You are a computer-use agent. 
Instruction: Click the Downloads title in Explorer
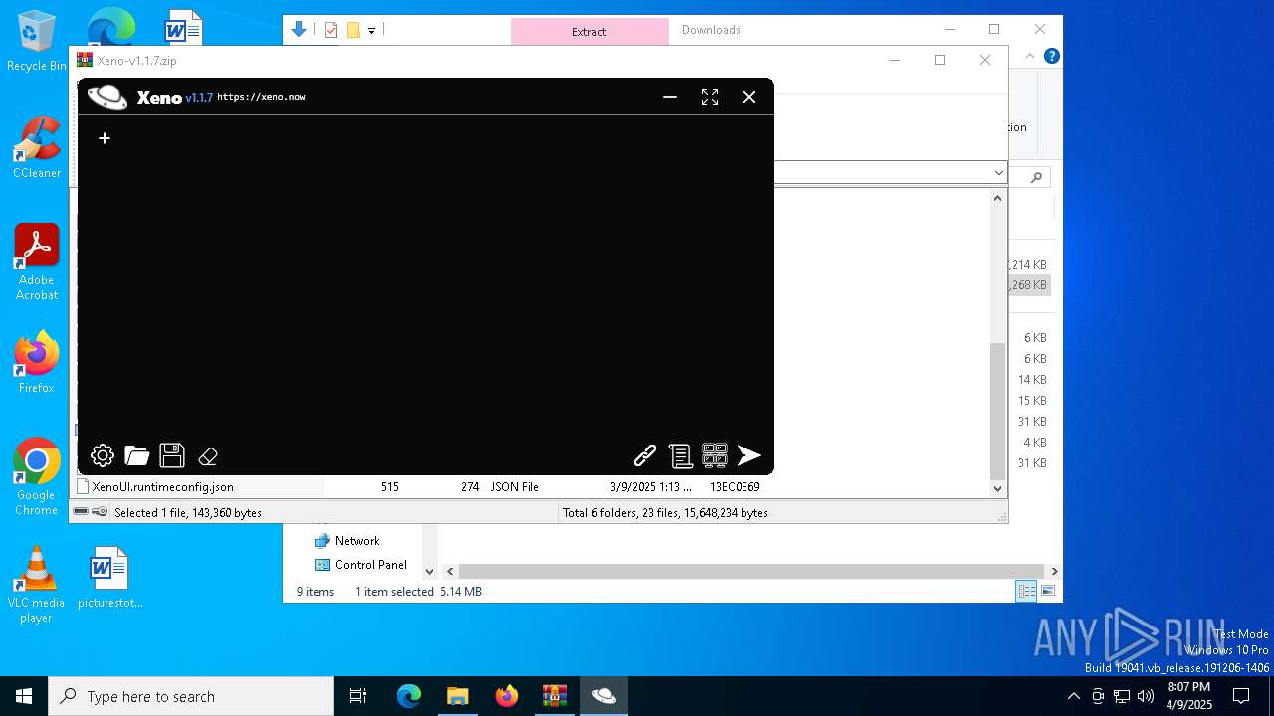711,30
